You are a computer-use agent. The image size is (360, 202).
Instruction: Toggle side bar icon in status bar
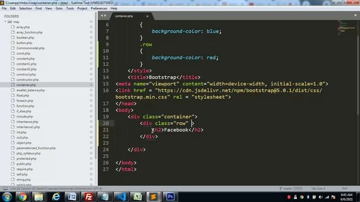click(x=5, y=189)
